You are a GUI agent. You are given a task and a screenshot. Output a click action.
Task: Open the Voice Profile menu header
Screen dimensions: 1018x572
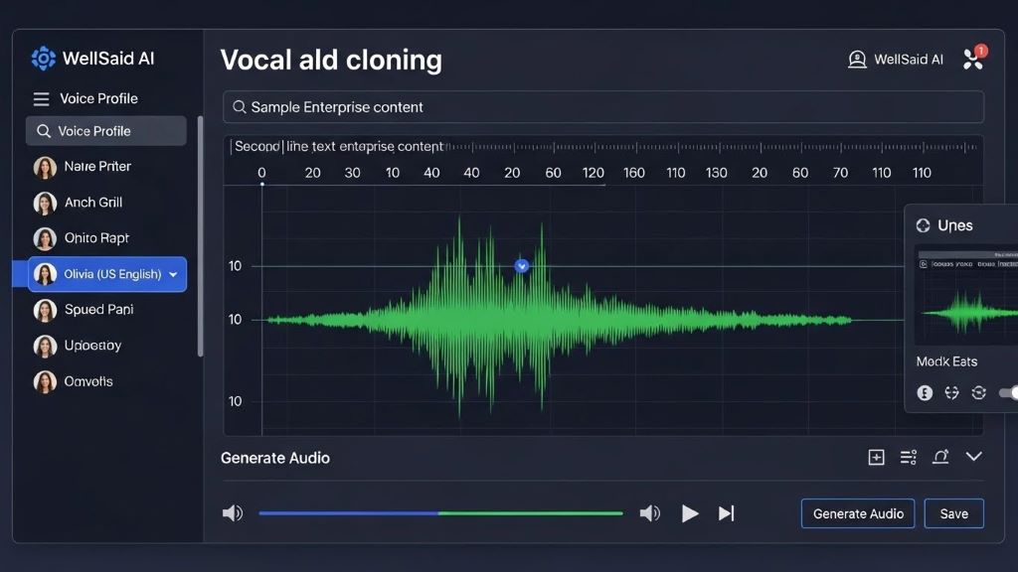(98, 98)
